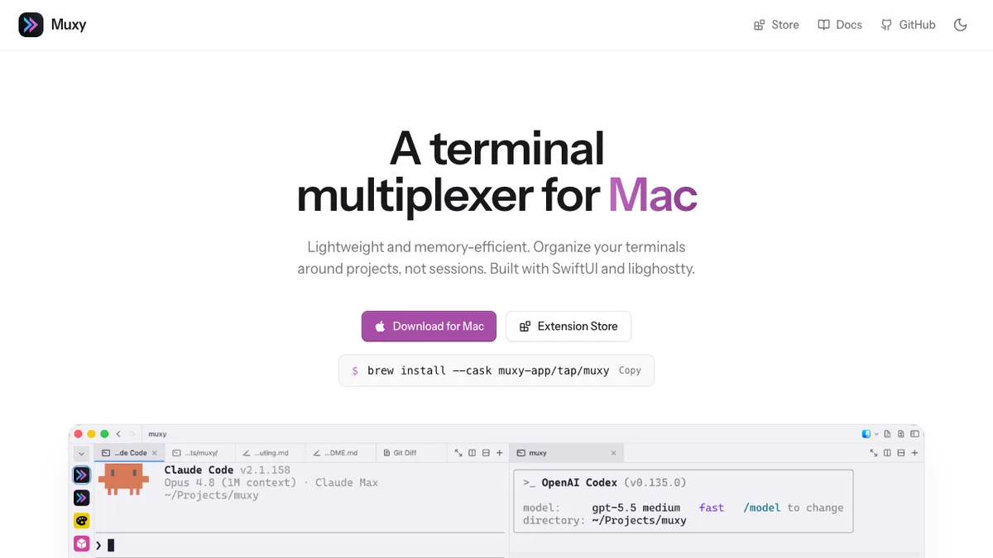Select the non-highlighted Muxy project icon in sidebar
993x558 pixels.
point(81,498)
